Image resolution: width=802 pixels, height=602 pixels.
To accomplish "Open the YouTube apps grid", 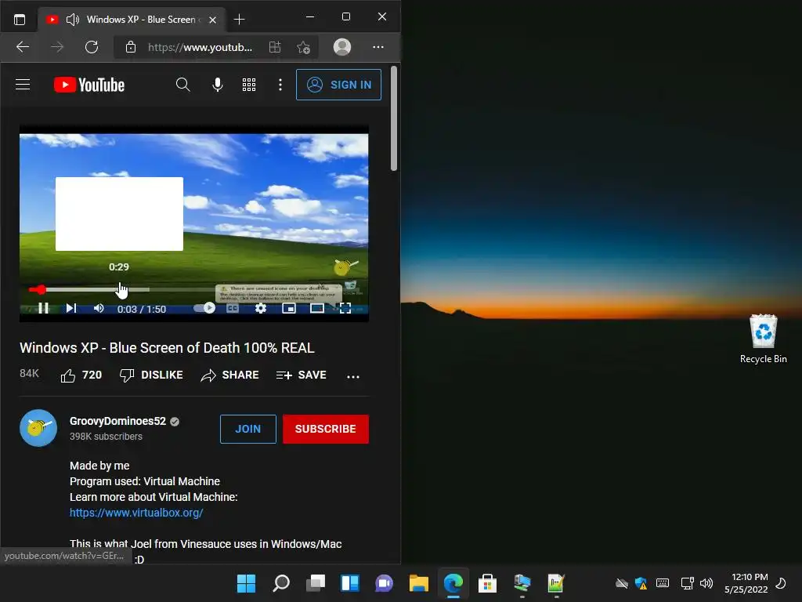I will point(249,85).
